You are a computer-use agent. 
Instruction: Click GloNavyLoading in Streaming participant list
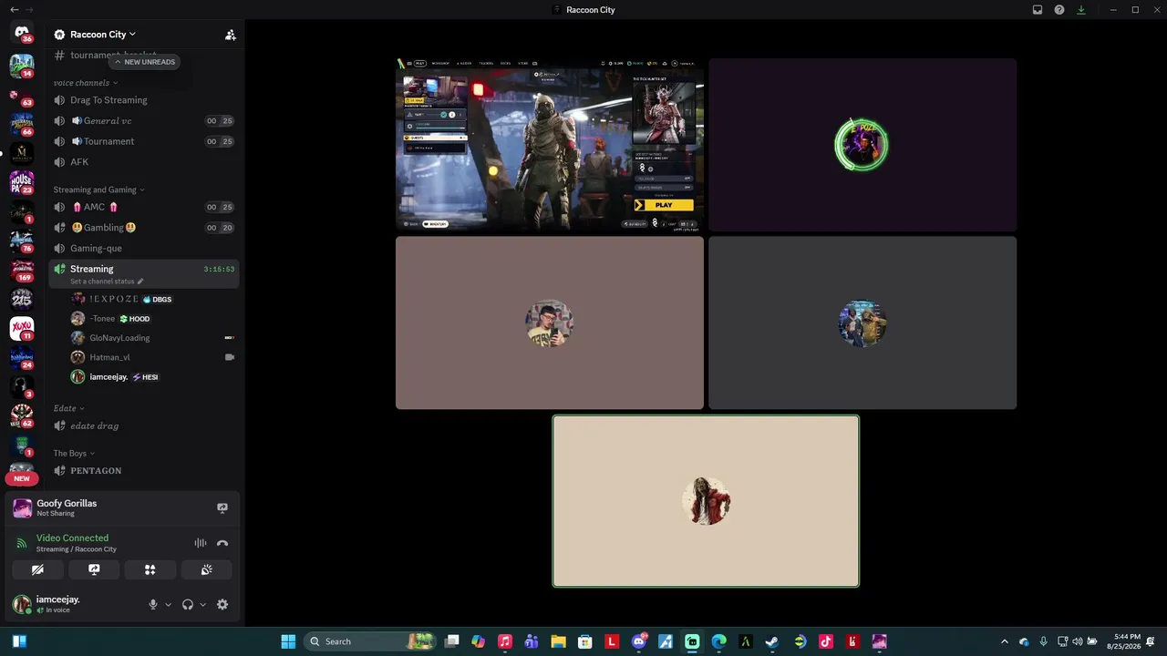[x=153, y=338]
